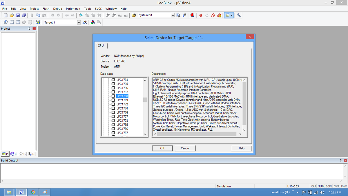
Task: Click the Manage components colored blocks icon
Action: tap(93, 22)
